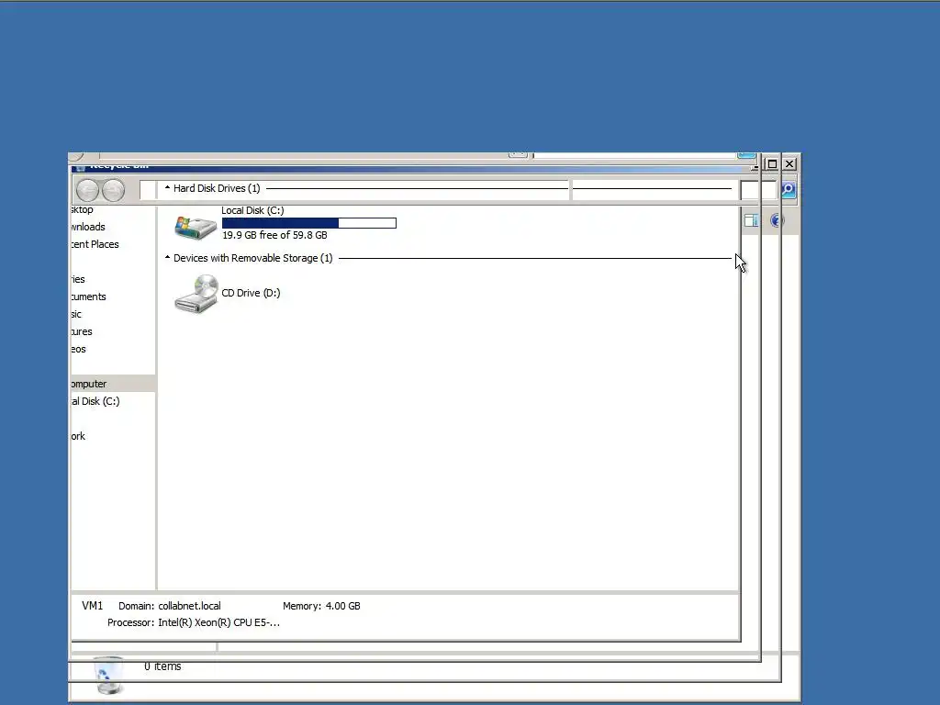Click the 'Local Disk (C:)' drive label

[x=252, y=210]
